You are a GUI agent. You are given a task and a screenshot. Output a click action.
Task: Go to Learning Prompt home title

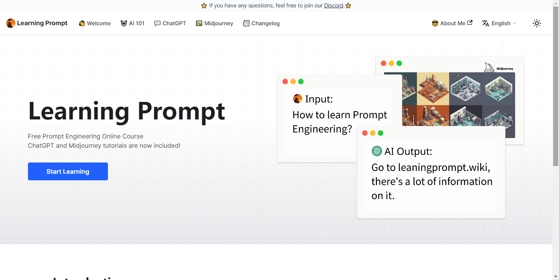click(42, 23)
